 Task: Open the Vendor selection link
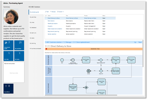click(x=52, y=34)
